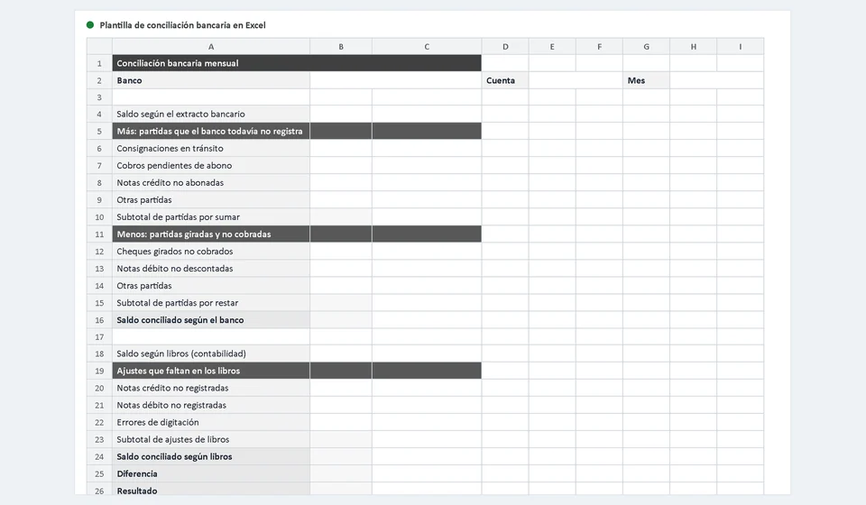
Task: Select 'Ajustes que faltan en los libros' header
Action: click(211, 371)
